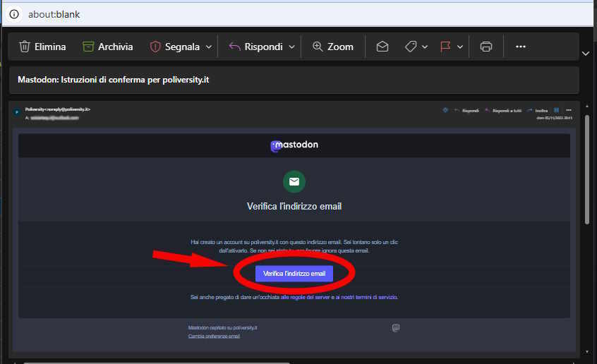Click the Cambia preferenze email link
The image size is (597, 364).
(214, 336)
